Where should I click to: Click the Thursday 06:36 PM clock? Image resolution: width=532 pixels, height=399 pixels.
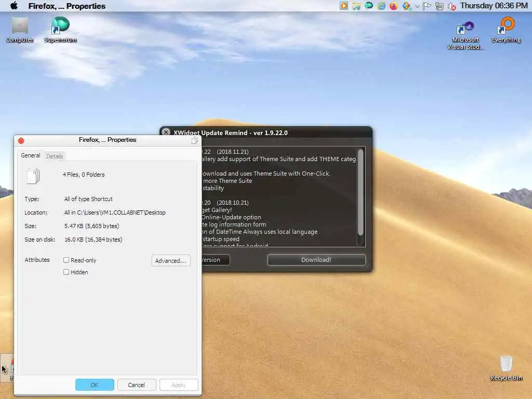(494, 6)
